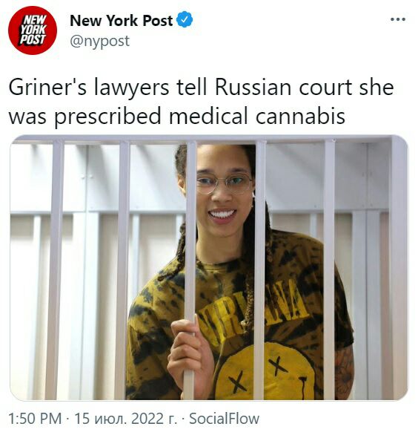Click the blue verified badge checkmark
This screenshot has width=418, height=435.
click(185, 19)
